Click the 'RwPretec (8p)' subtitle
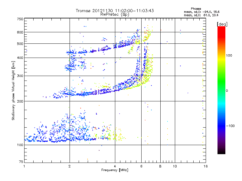Screen dimensions: 242x181 pos(115,14)
